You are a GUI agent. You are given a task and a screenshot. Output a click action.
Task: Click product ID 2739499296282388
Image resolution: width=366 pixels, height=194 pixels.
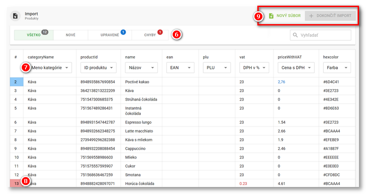pyautogui.click(x=98, y=140)
